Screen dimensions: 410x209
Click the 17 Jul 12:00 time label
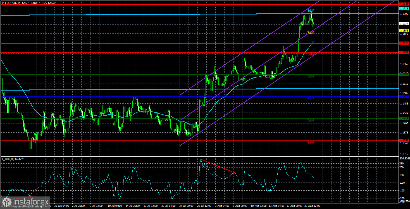coord(150,206)
